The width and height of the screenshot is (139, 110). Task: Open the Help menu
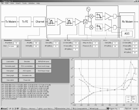38,3
